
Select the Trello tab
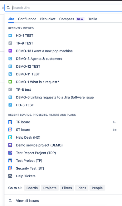[x=93, y=19]
